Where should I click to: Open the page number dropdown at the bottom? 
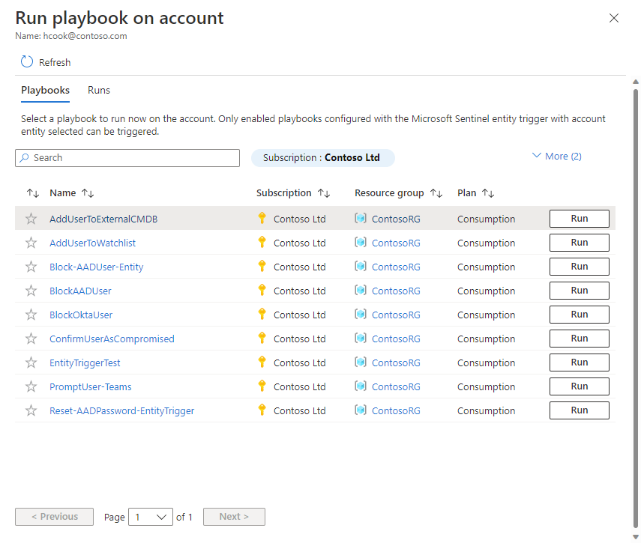(150, 517)
